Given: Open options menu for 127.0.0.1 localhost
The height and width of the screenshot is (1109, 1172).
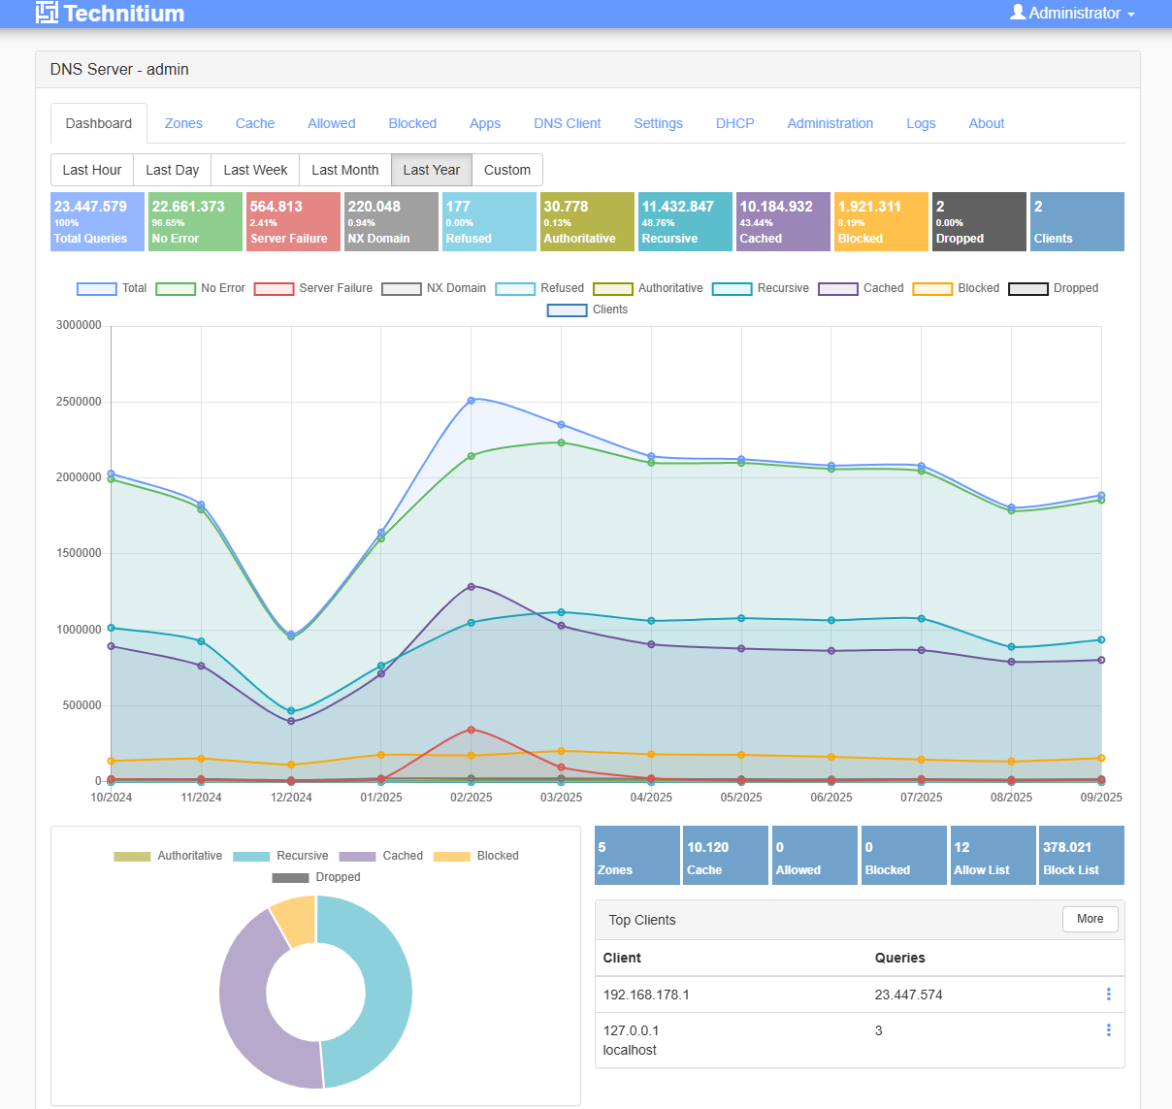Looking at the screenshot, I should click(1108, 1030).
